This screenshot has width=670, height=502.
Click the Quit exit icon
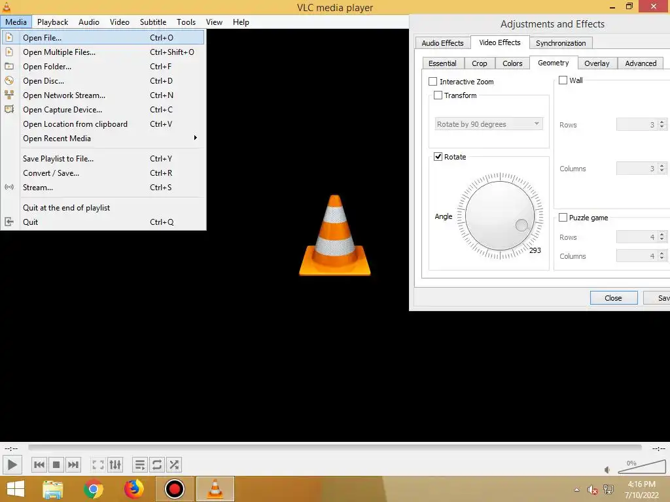(9, 222)
